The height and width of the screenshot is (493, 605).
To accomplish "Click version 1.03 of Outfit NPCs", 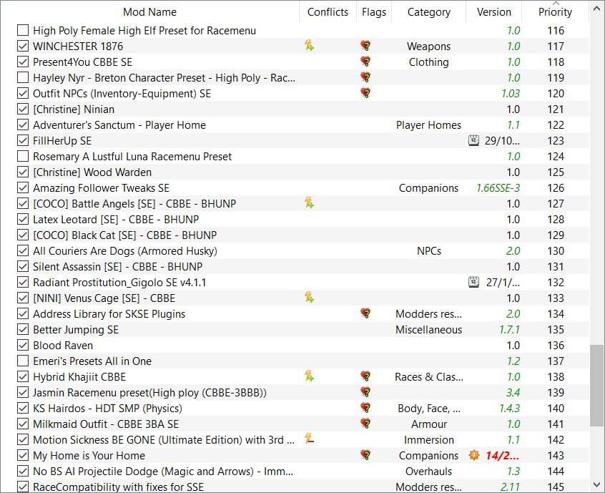I will (511, 94).
